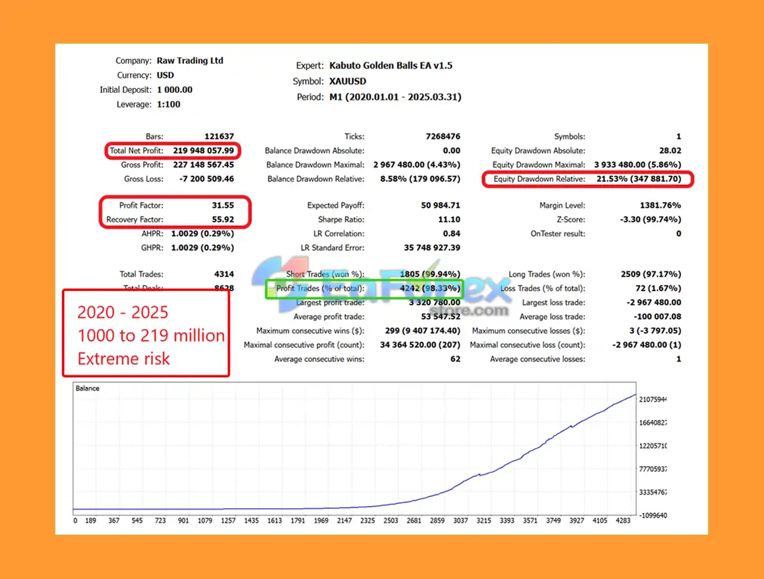764x579 pixels.
Task: Click the Sharpe ratio value "11.10"
Action: [449, 219]
